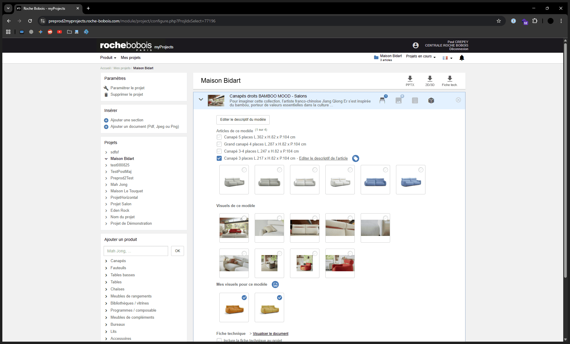570x344 pixels.
Task: Deselect the orange sofa custom visual
Action: [x=244, y=298]
